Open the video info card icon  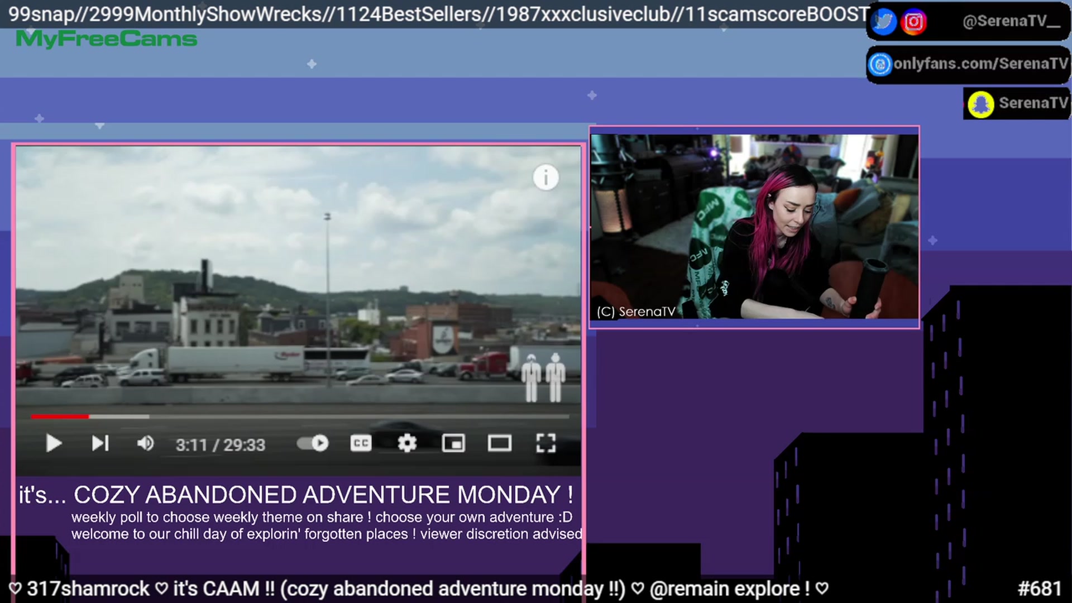pyautogui.click(x=545, y=178)
